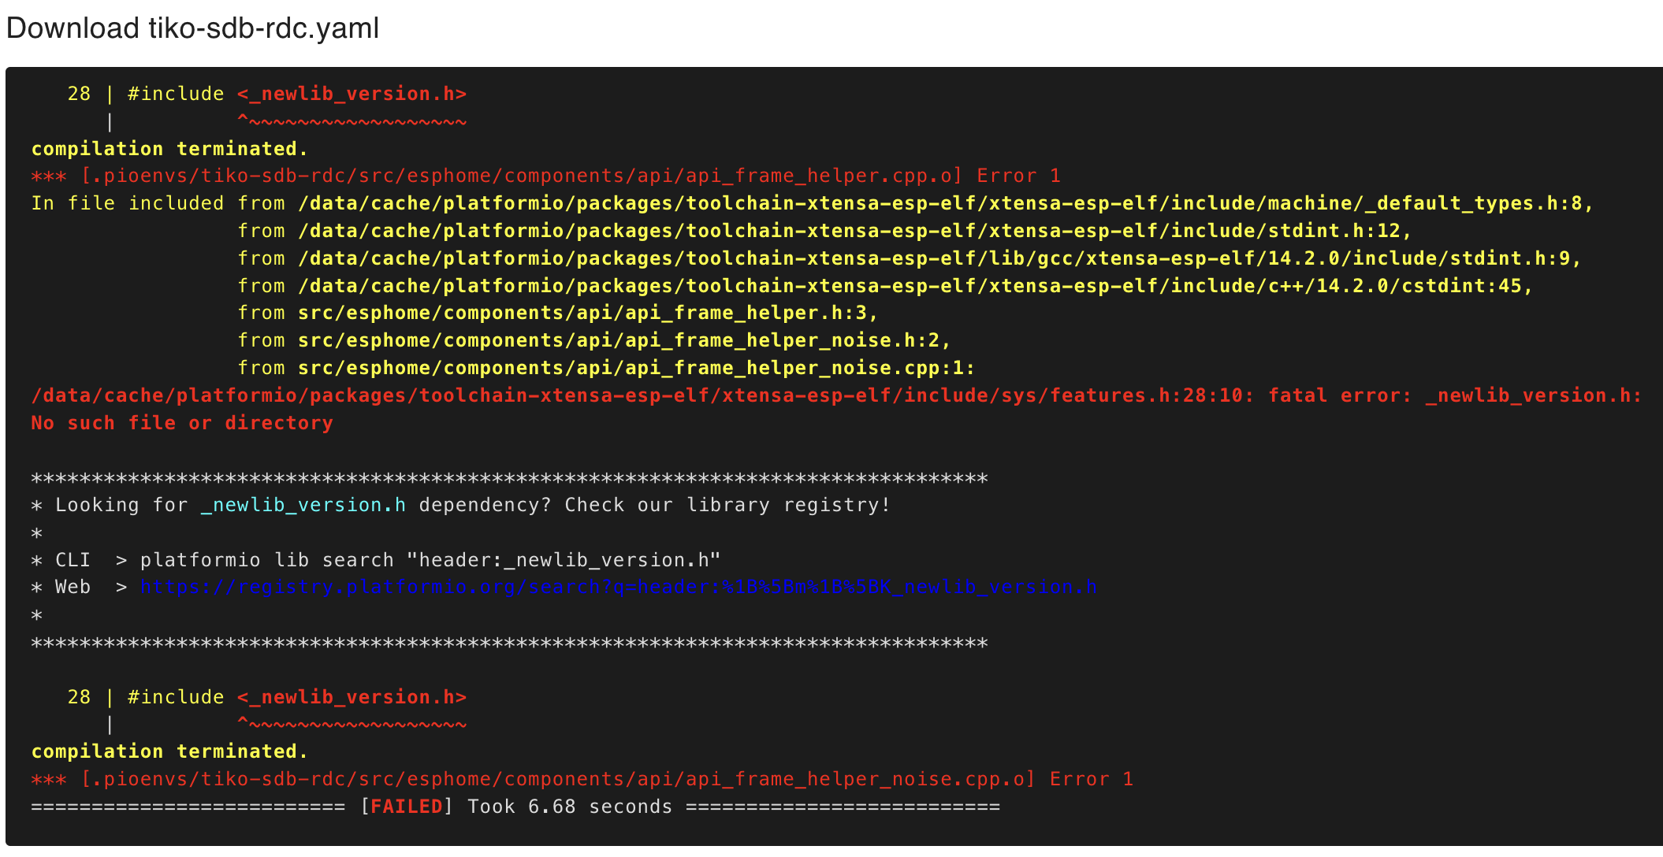
Task: Click the sys/features.h:28:10 fatal error line
Action: (835, 395)
